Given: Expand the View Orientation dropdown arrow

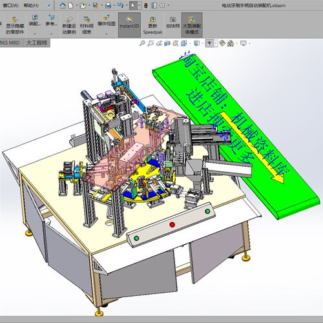Looking at the screenshot, I should click(190, 43).
